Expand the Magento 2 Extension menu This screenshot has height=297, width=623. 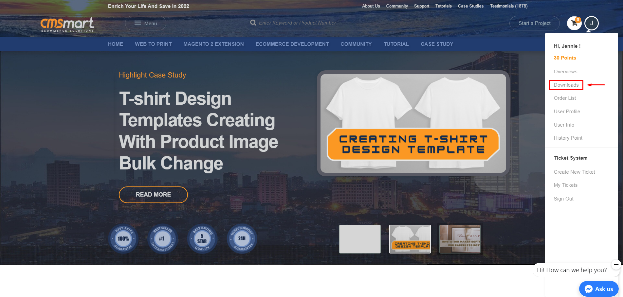coord(213,44)
